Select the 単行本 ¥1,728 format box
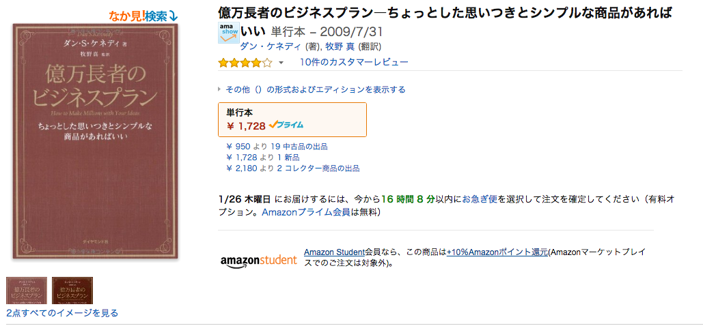Viewport: 703px width, 326px height. (x=292, y=119)
